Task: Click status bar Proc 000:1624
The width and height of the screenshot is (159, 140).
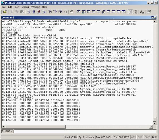Action: click(x=104, y=137)
